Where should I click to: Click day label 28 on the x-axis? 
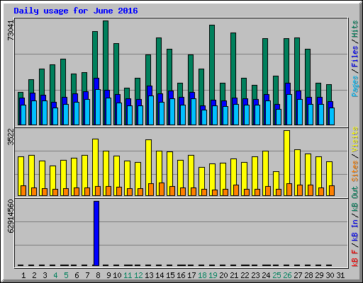coord(308,275)
